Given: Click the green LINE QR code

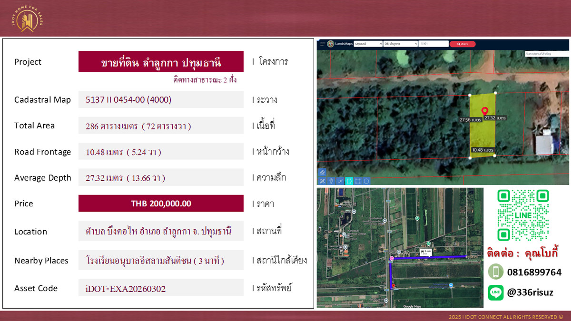Looking at the screenshot, I should coord(523,215).
